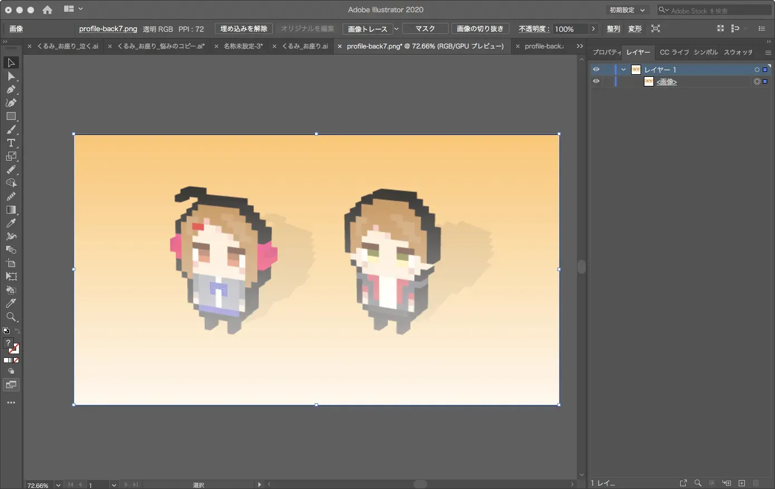
Task: Set drawing mode below color swatches
Action: tap(11, 371)
